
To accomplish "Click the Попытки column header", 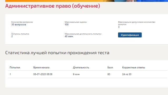I will (x=15, y=68).
